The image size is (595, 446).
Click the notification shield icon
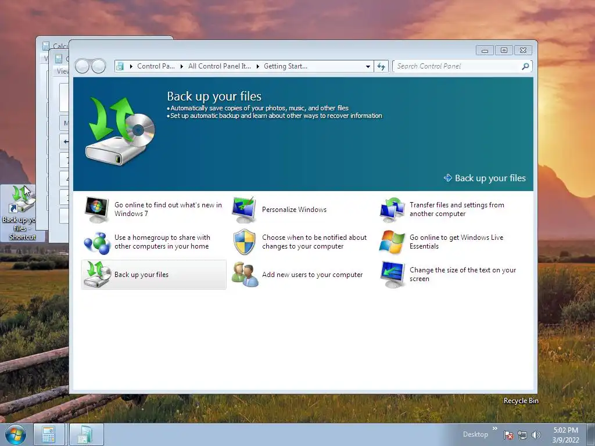pos(245,242)
